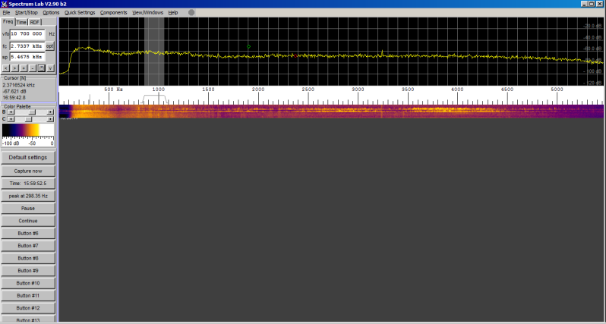Image resolution: width=606 pixels, height=324 pixels.
Task: Click the 'Time: 15:59:52.5' button
Action: (x=28, y=184)
